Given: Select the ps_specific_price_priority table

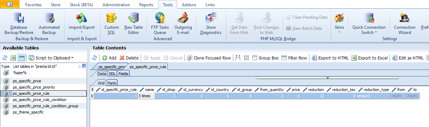Looking at the screenshot, I should (x=34, y=87).
